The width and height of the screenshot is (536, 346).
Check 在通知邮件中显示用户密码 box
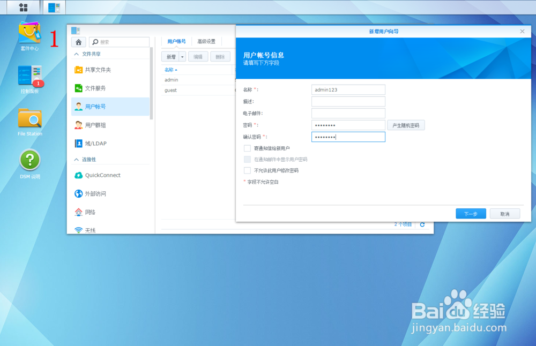(247, 159)
